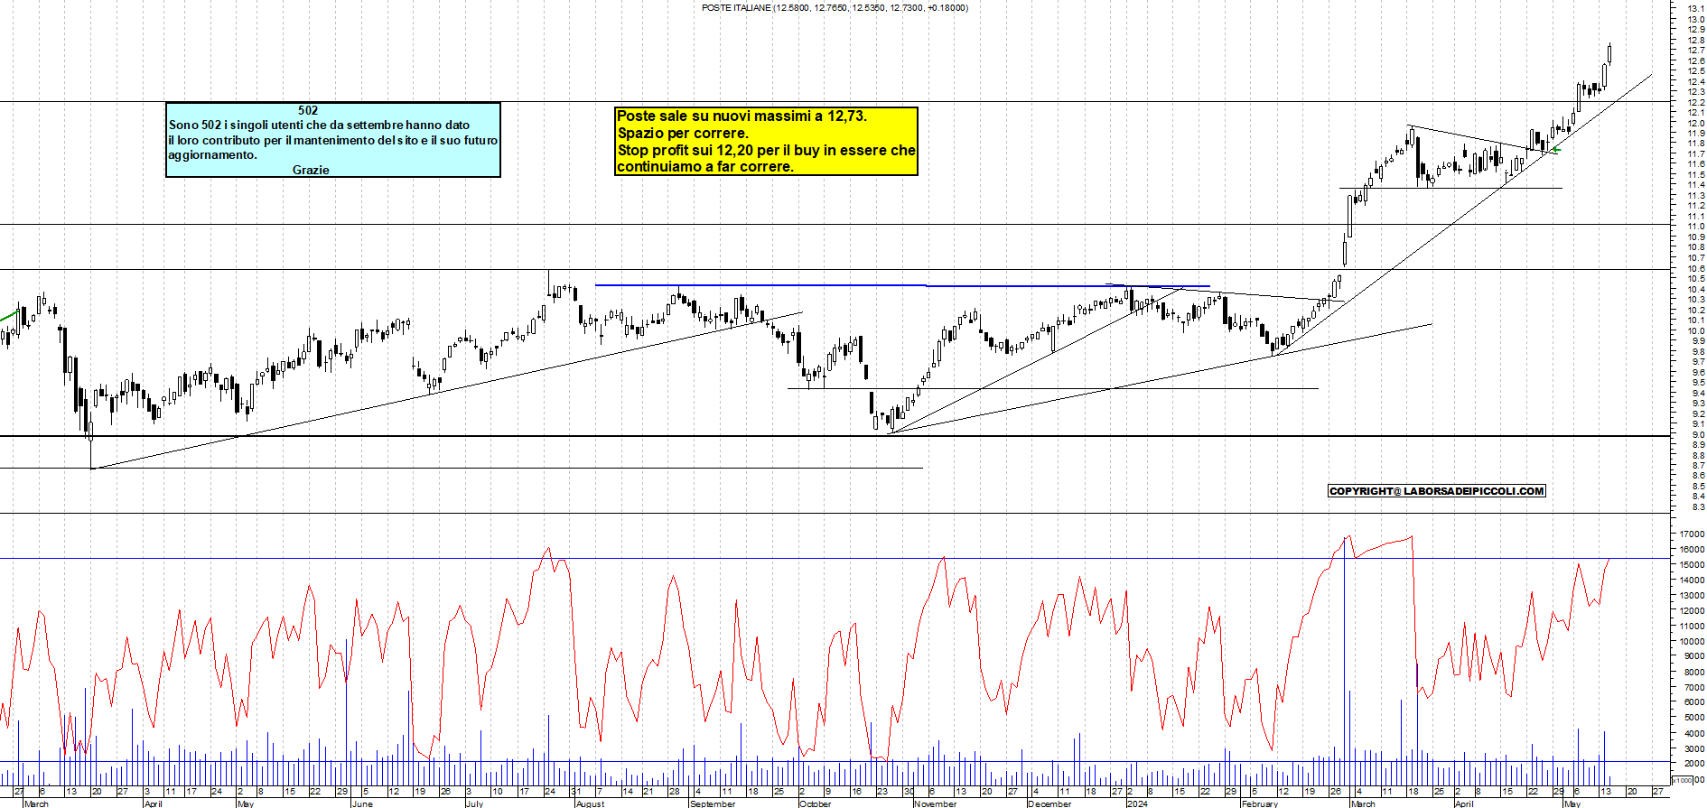Click price axis value 10.0
The height and width of the screenshot is (808, 1707).
[x=1696, y=330]
